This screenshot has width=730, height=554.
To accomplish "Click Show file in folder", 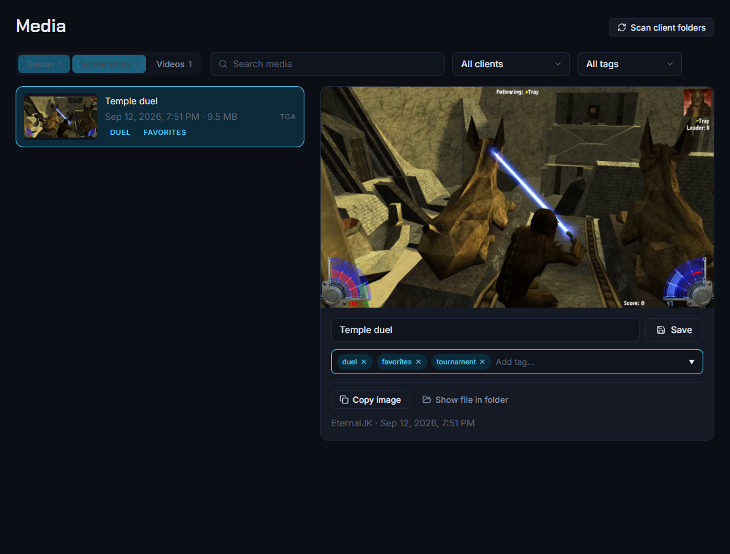I will point(465,400).
